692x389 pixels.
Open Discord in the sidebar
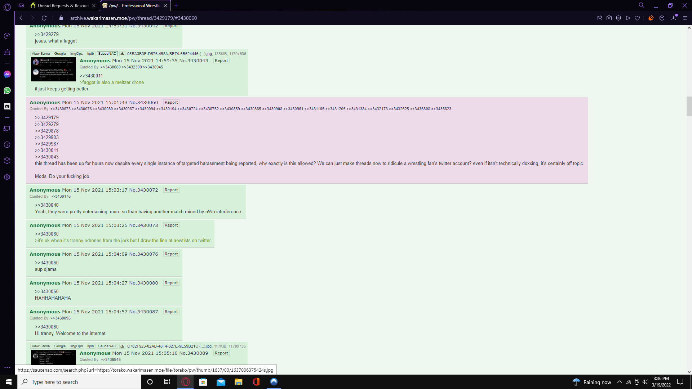(x=7, y=106)
